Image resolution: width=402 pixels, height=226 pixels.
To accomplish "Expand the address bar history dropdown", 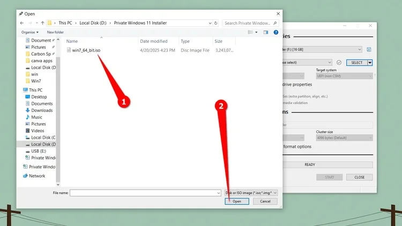I will [x=210, y=23].
